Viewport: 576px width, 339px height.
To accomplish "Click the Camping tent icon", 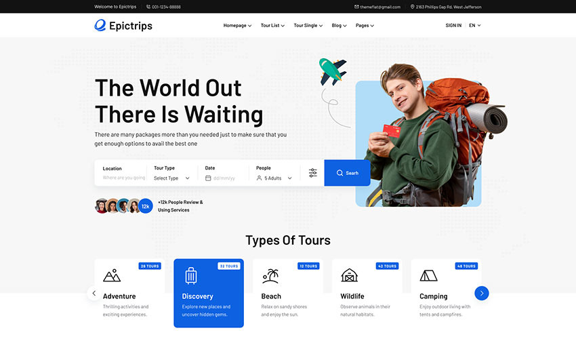I will [428, 275].
